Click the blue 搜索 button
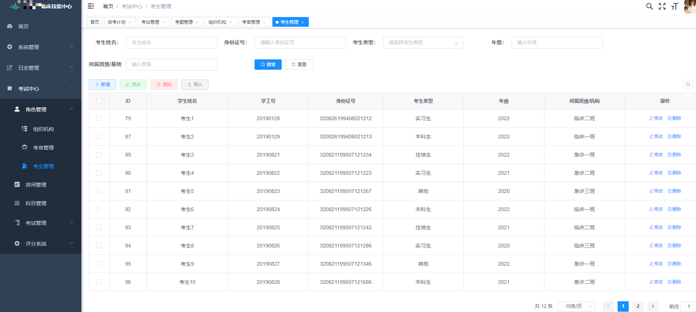696x312 pixels. coord(268,65)
